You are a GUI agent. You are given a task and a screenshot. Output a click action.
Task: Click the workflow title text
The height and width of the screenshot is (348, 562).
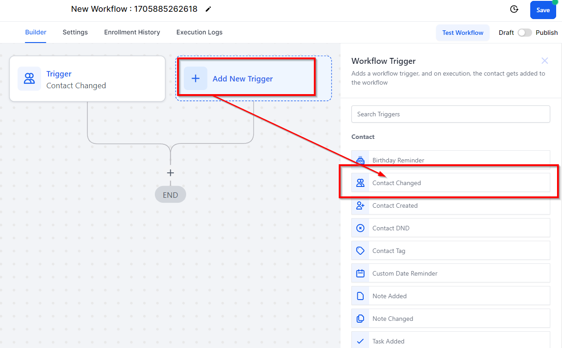point(134,9)
